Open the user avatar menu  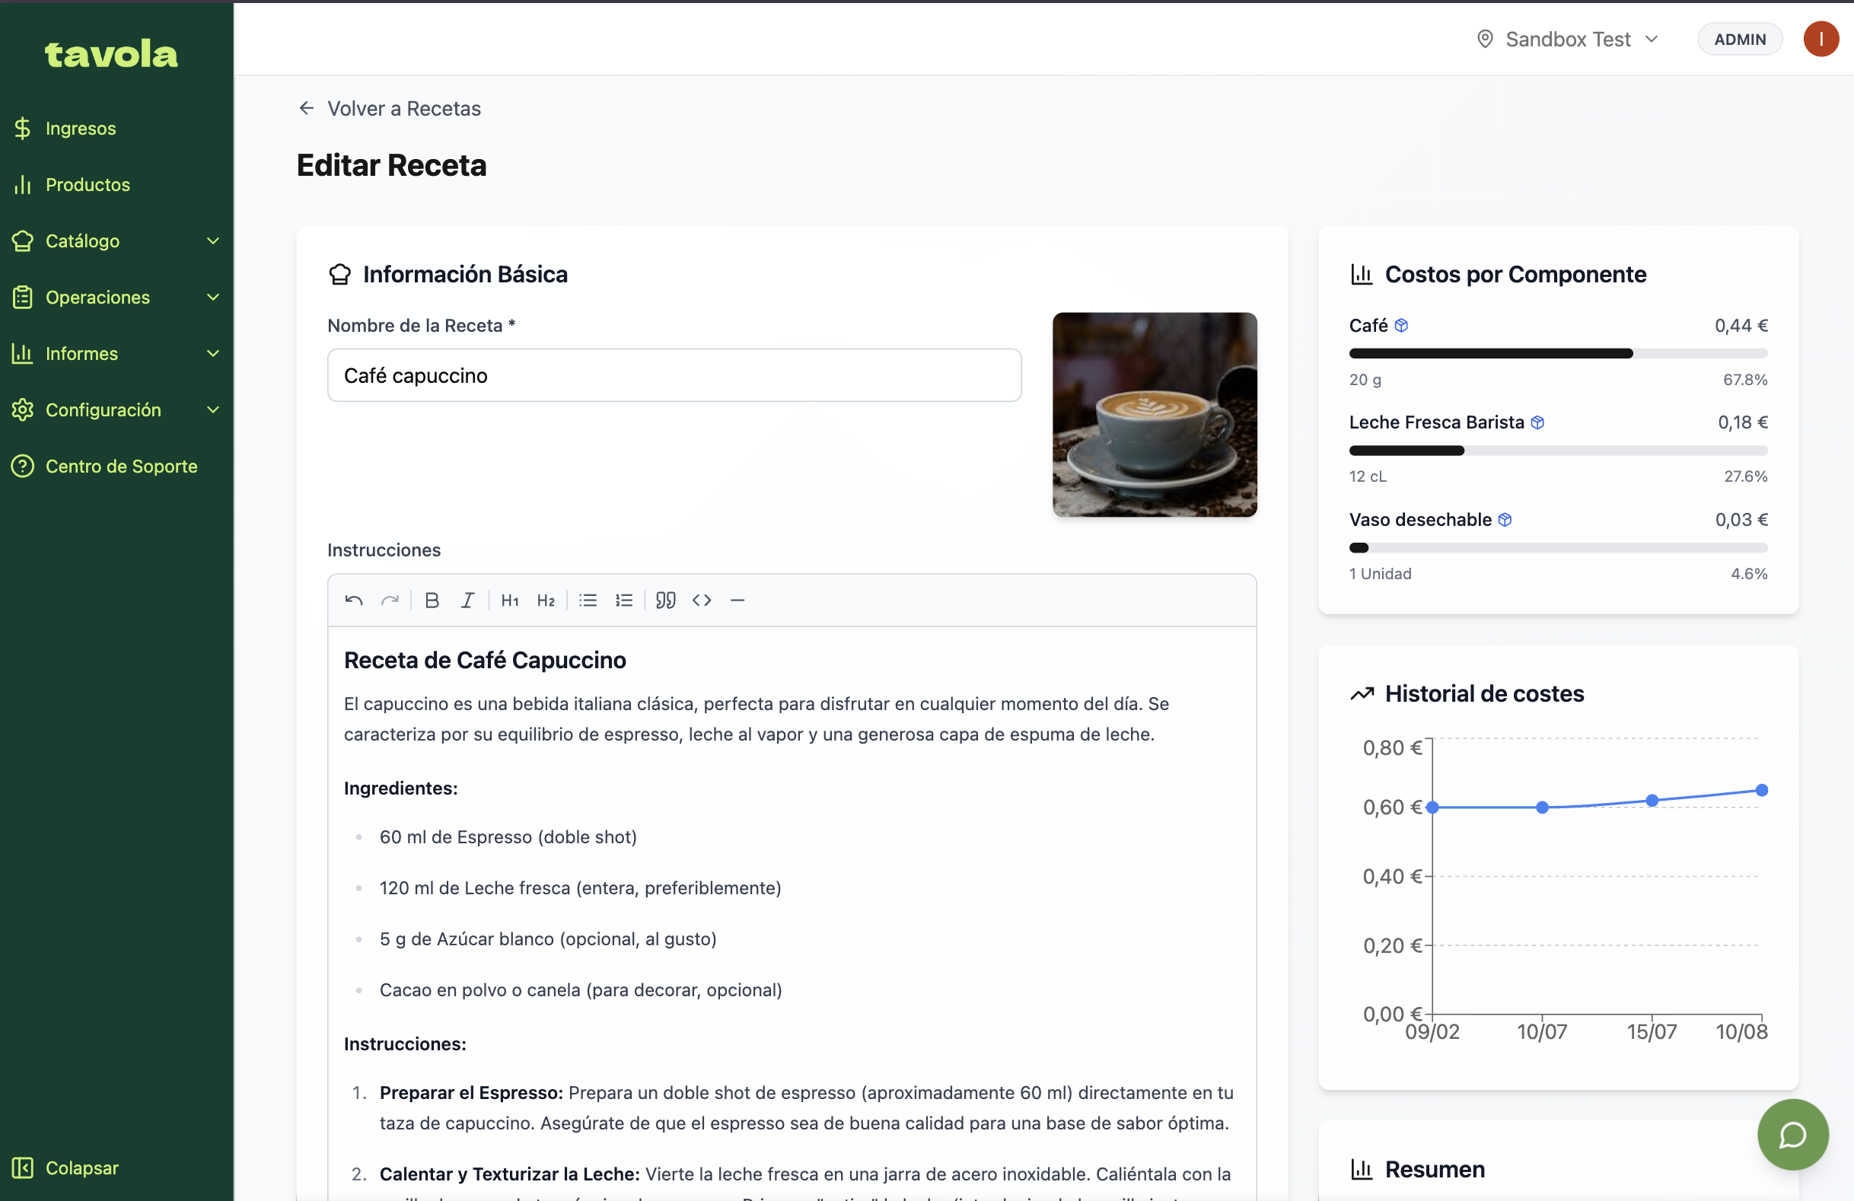tap(1821, 39)
